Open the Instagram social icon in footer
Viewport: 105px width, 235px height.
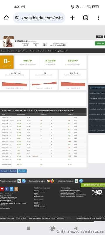pos(17,189)
